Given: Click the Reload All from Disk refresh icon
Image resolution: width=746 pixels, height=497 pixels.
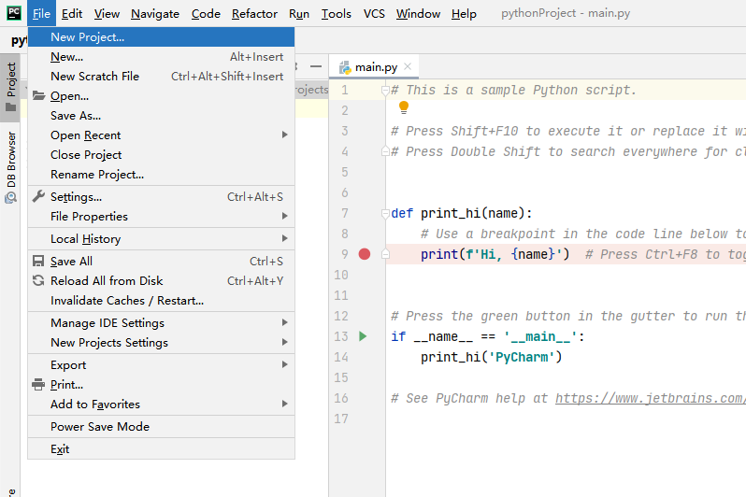Looking at the screenshot, I should point(38,280).
